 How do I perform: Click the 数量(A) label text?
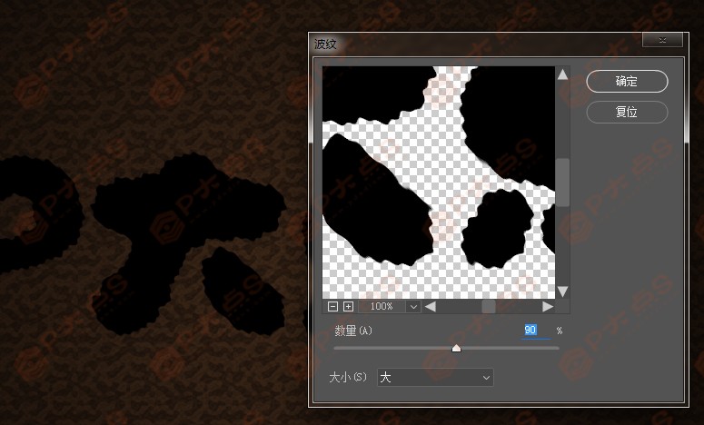point(353,331)
